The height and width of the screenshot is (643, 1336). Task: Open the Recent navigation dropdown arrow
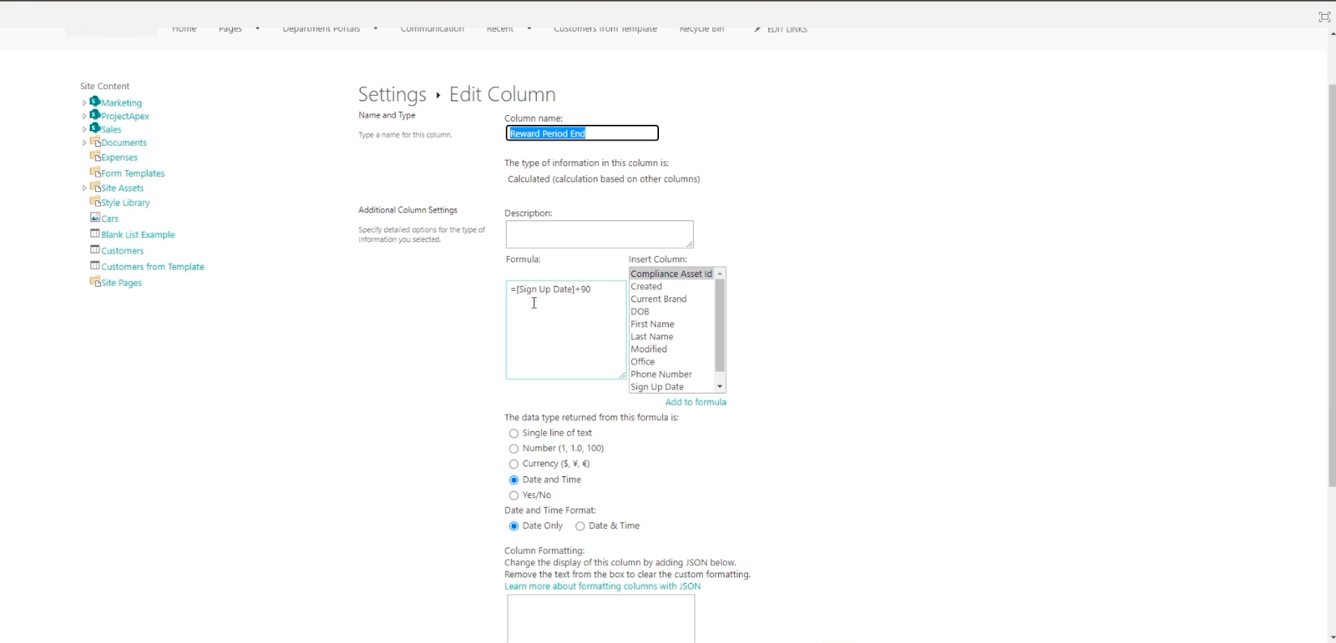click(529, 28)
